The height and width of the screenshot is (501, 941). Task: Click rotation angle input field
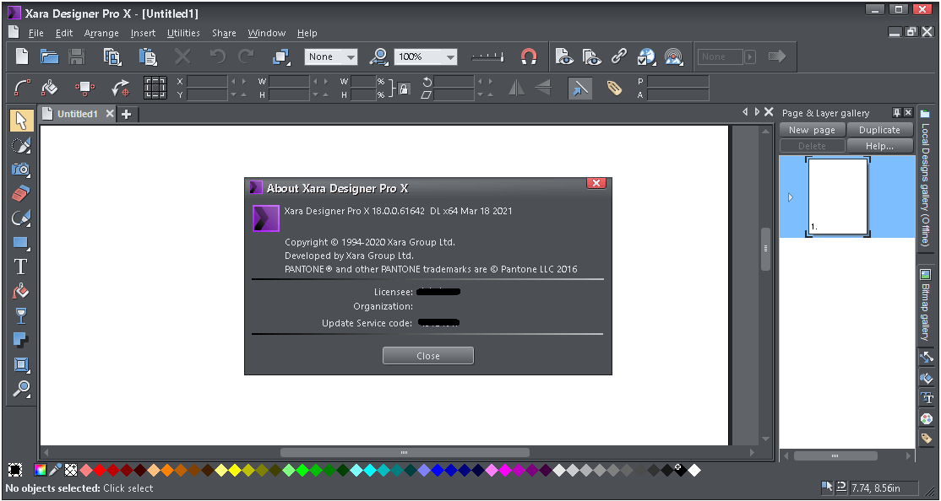pos(454,82)
